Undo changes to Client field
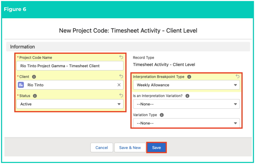The width and height of the screenshot is (255, 164). point(121,76)
